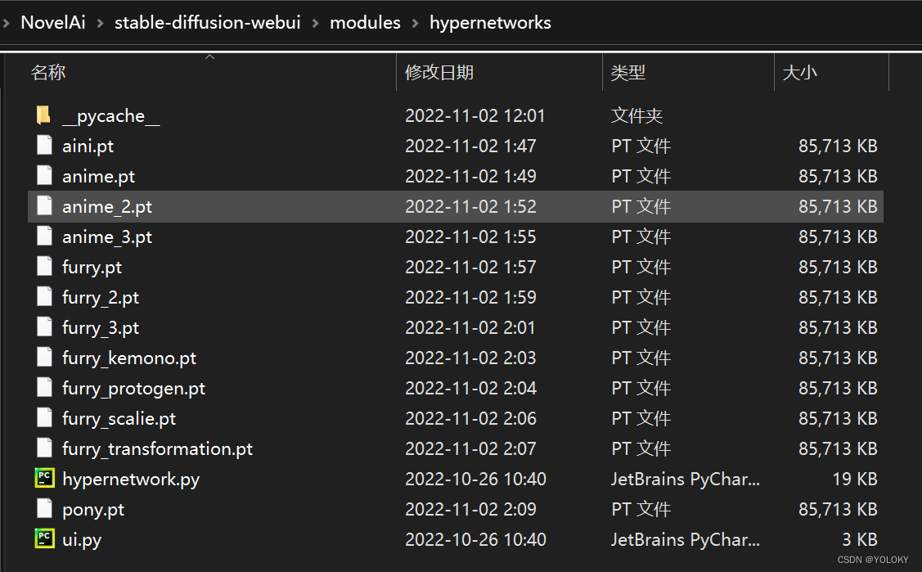This screenshot has width=922, height=572.
Task: Expand the breadcrumb chevron after NovelAi
Action: coord(101,23)
